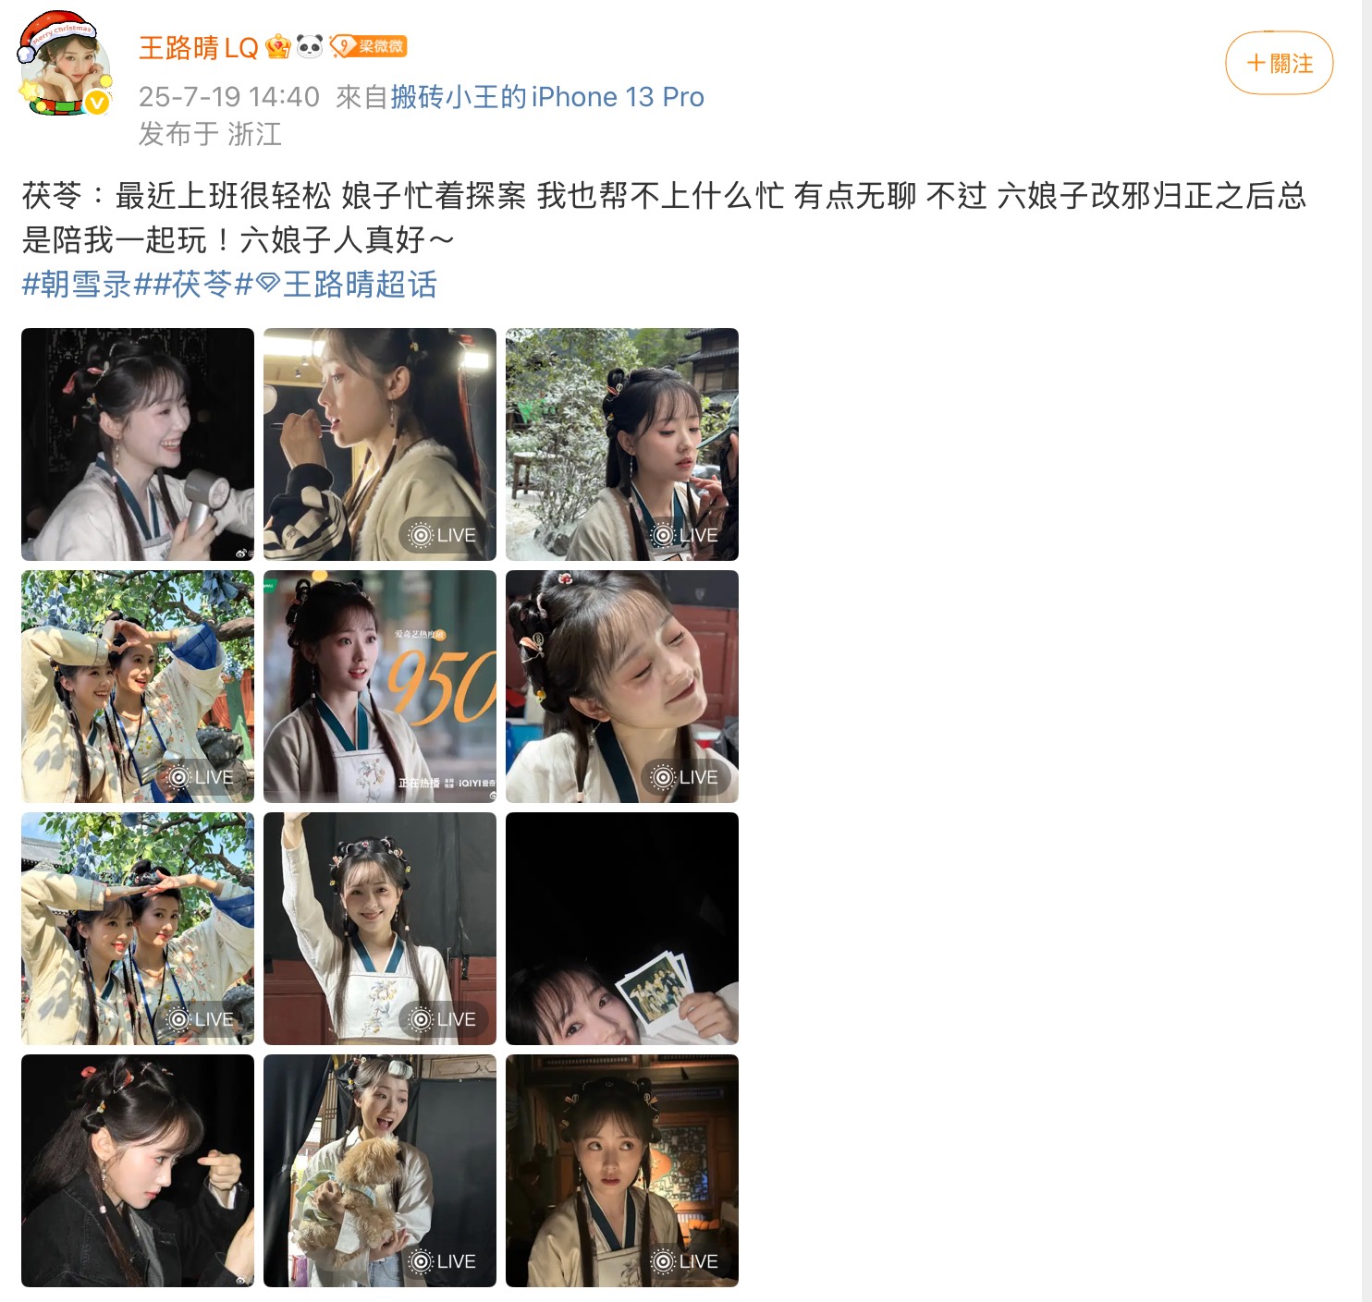Open the 搬砖小王的iPhone 13 Pro source link

547,97
